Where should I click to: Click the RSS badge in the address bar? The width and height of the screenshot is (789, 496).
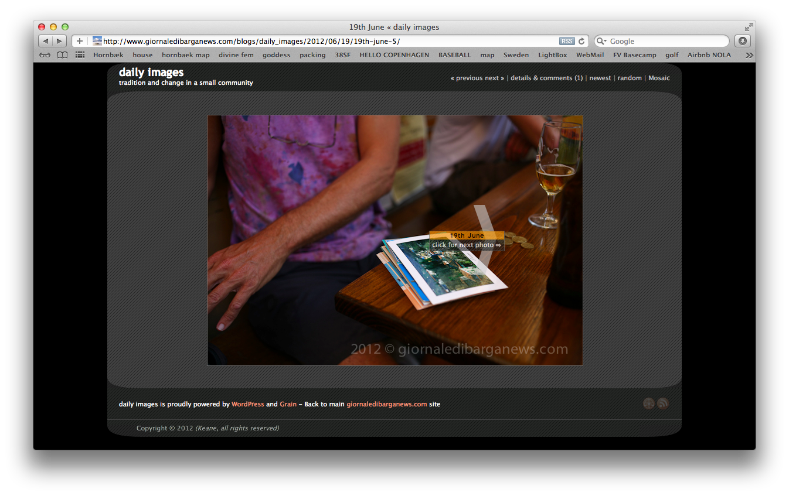click(567, 41)
